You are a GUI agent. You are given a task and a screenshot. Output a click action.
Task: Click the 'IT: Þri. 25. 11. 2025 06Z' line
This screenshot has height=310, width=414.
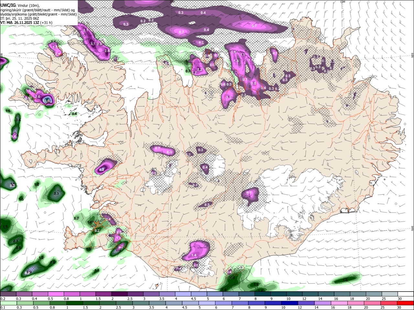pos(20,18)
